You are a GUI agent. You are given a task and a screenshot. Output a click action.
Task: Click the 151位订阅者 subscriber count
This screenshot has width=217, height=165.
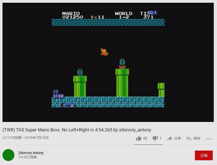tap(27, 157)
